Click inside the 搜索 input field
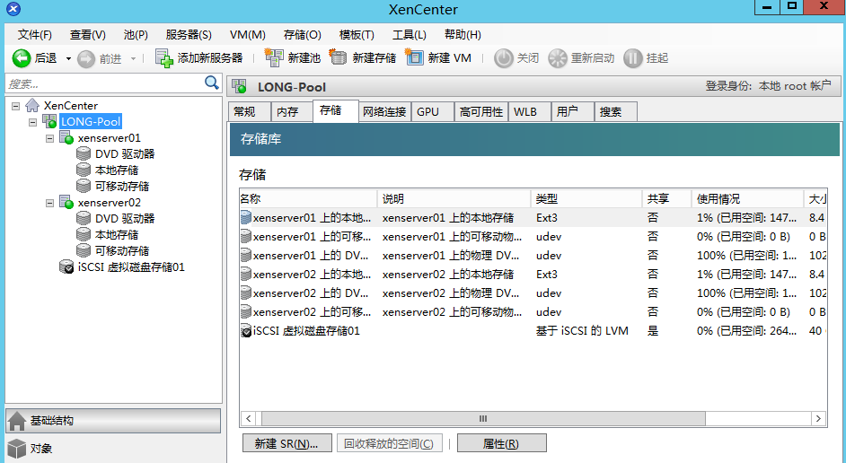Screen dimensions: 846x463 pyautogui.click(x=105, y=83)
